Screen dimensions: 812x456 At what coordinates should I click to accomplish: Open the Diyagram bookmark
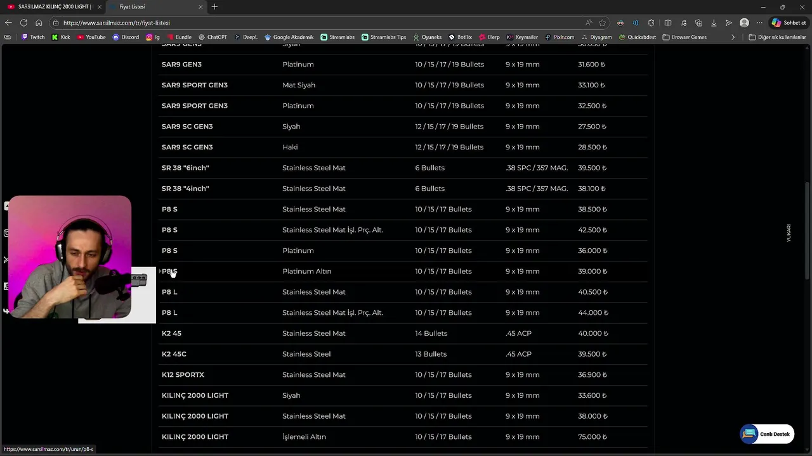click(596, 37)
